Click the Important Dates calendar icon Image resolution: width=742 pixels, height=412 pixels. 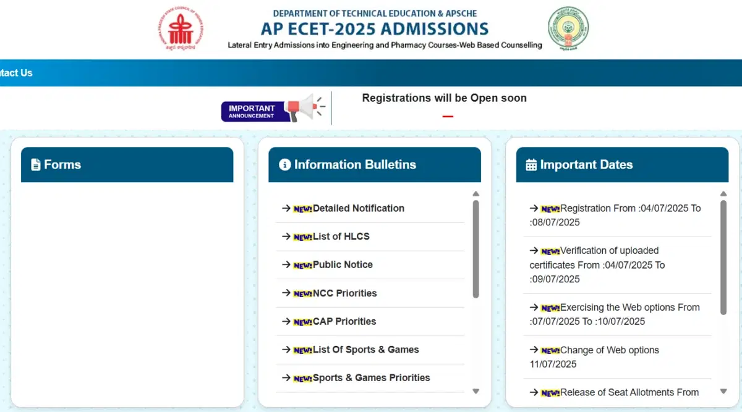531,165
